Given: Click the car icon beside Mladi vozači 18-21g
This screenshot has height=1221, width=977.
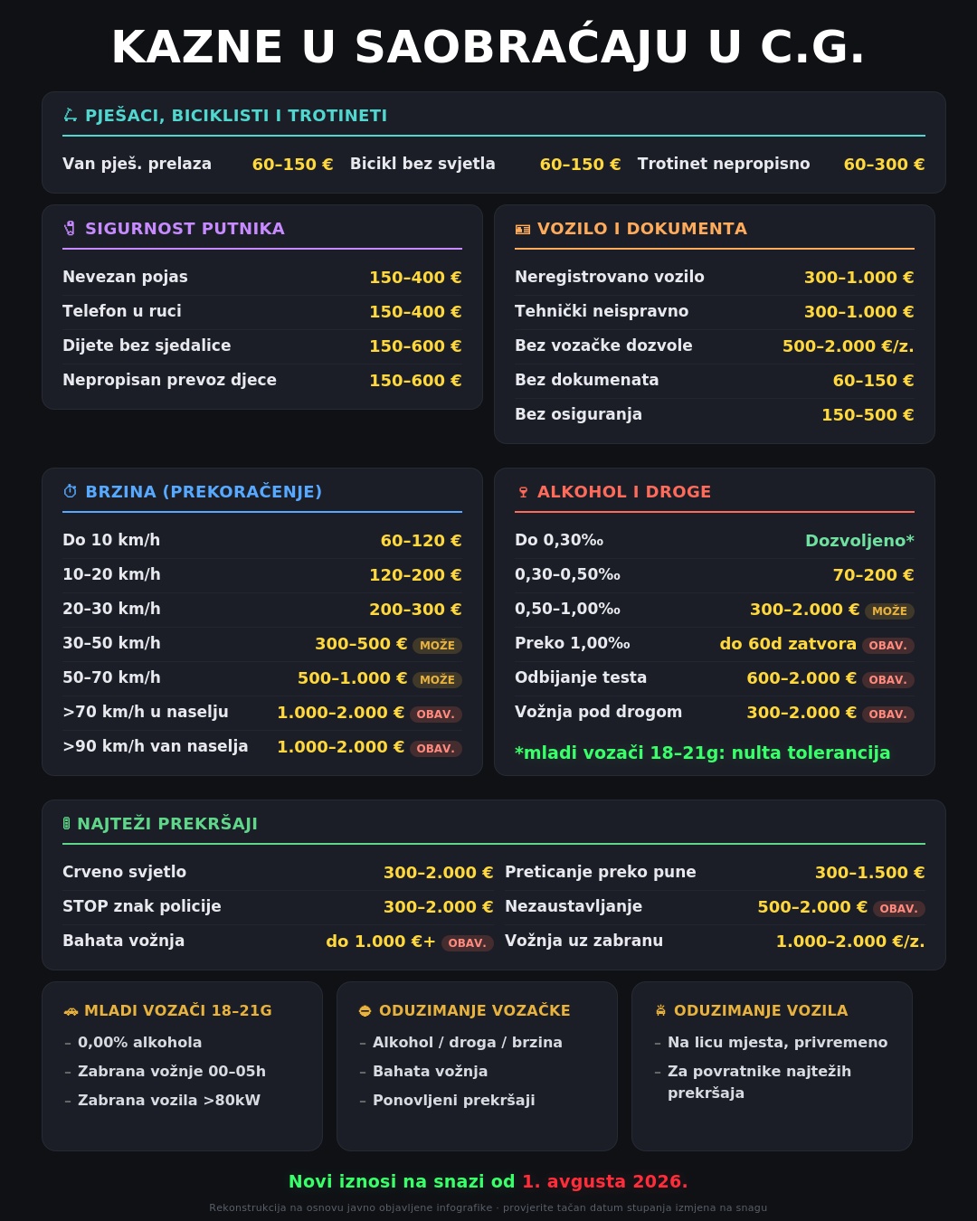Looking at the screenshot, I should (71, 1011).
